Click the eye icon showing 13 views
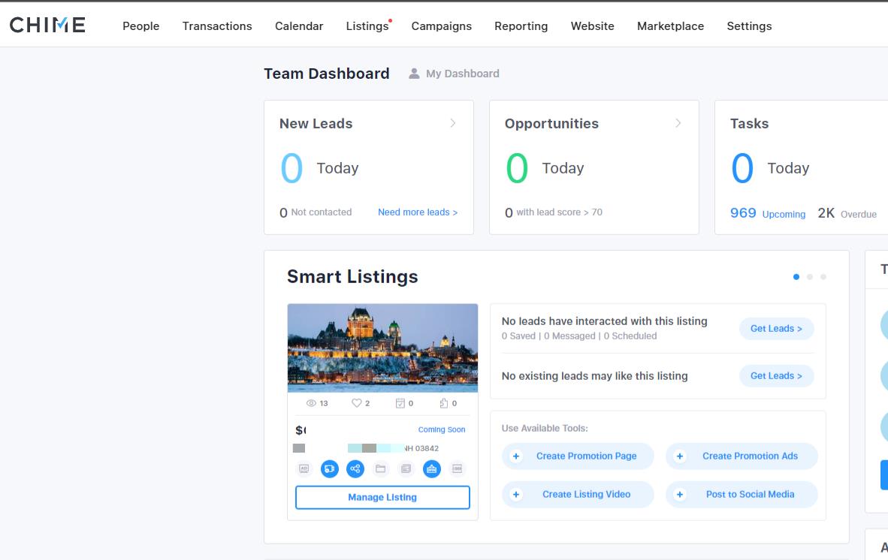888x560 pixels. coord(311,403)
